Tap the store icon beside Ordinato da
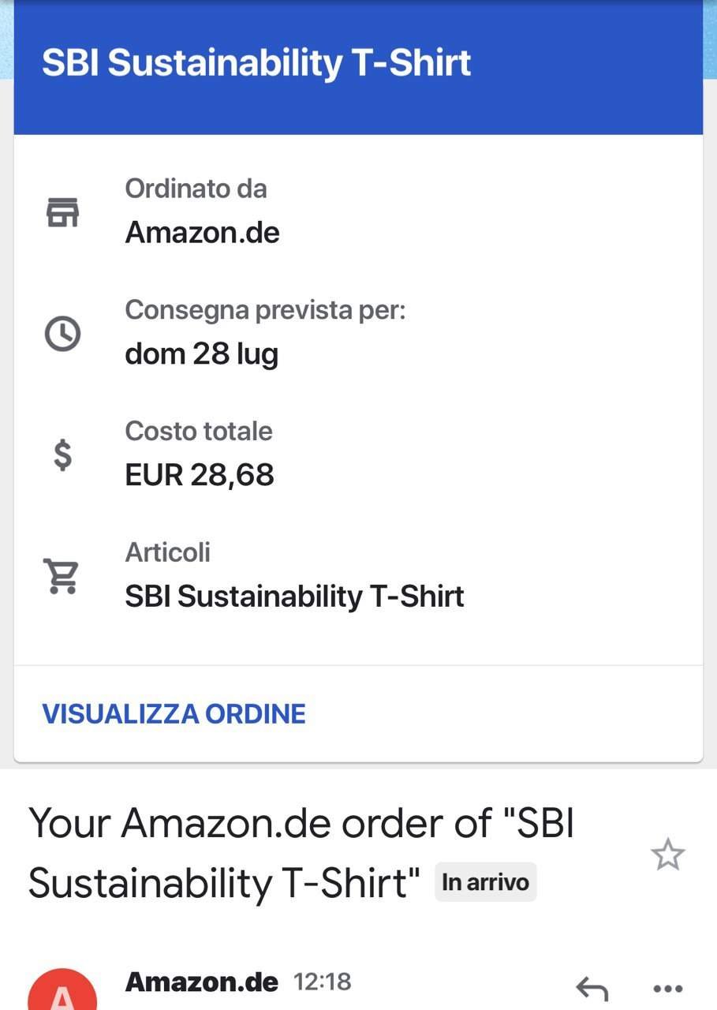This screenshot has width=717, height=1010. 62,211
